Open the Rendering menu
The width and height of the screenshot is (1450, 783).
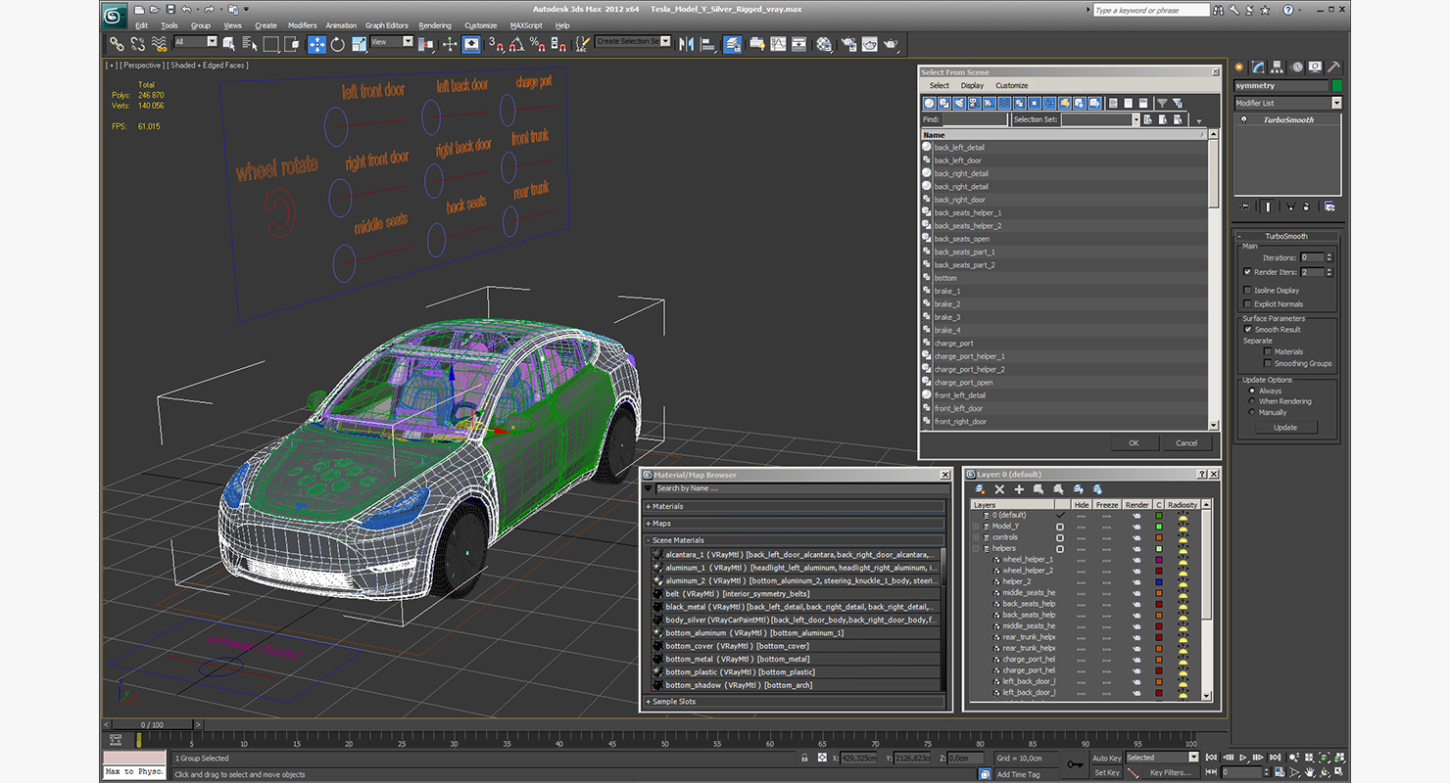(x=435, y=25)
